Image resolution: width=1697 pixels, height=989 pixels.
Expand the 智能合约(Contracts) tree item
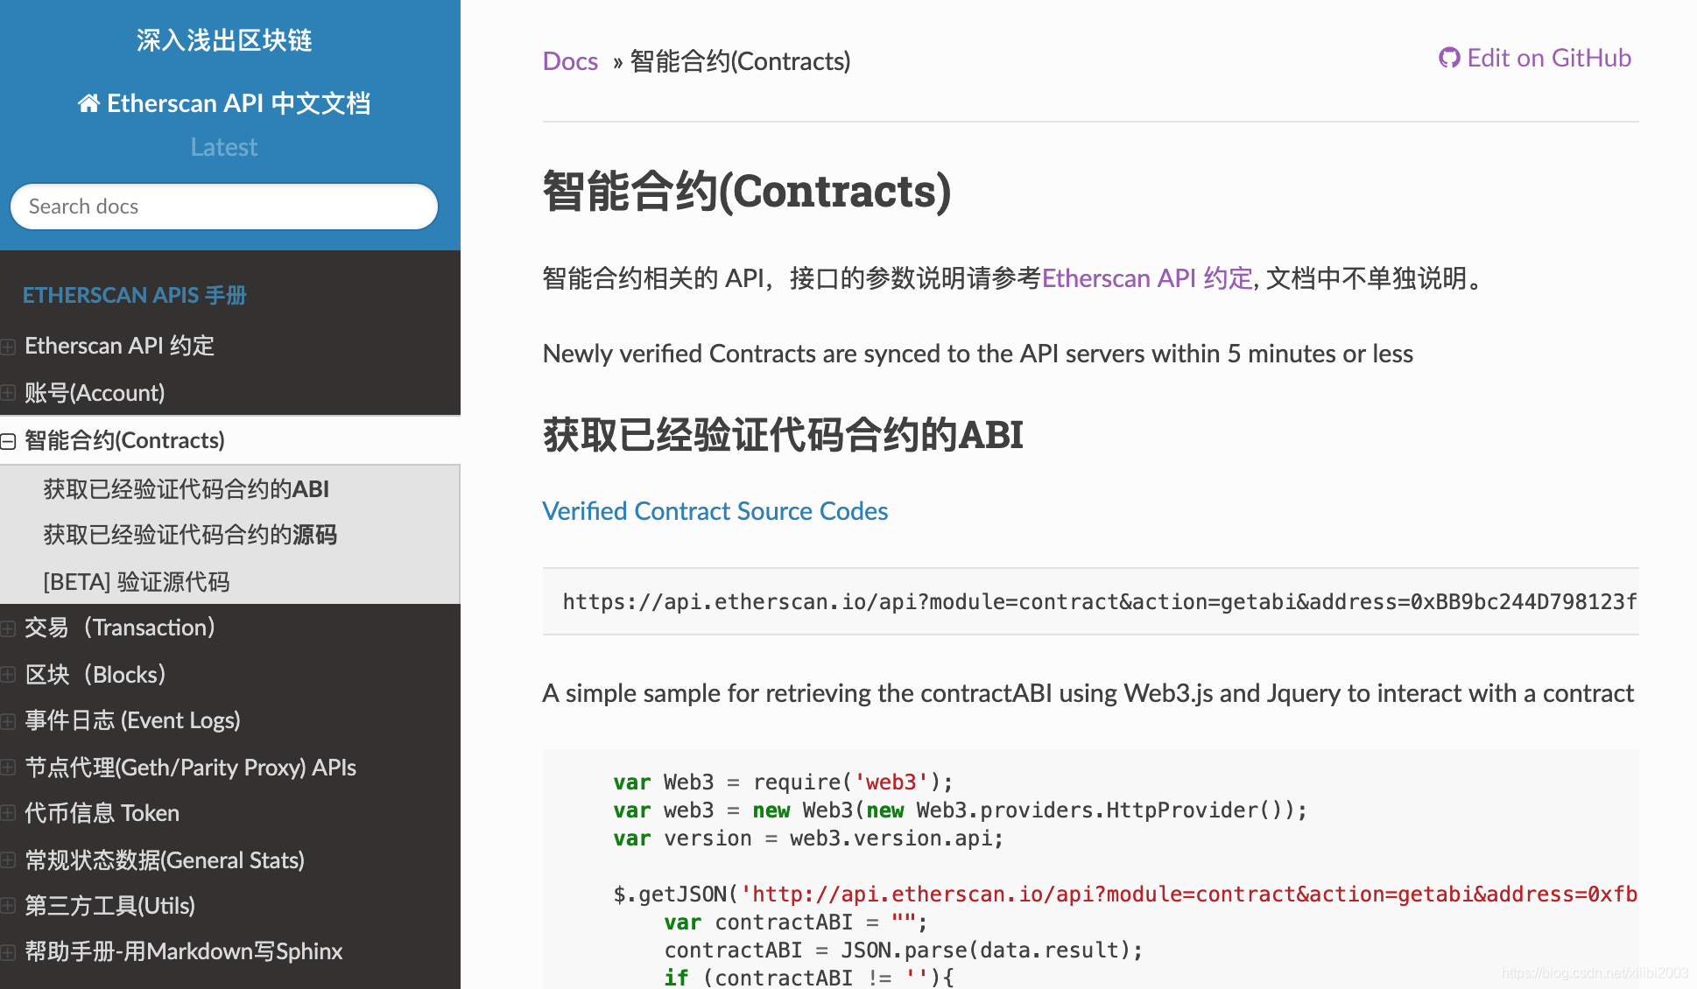click(10, 441)
